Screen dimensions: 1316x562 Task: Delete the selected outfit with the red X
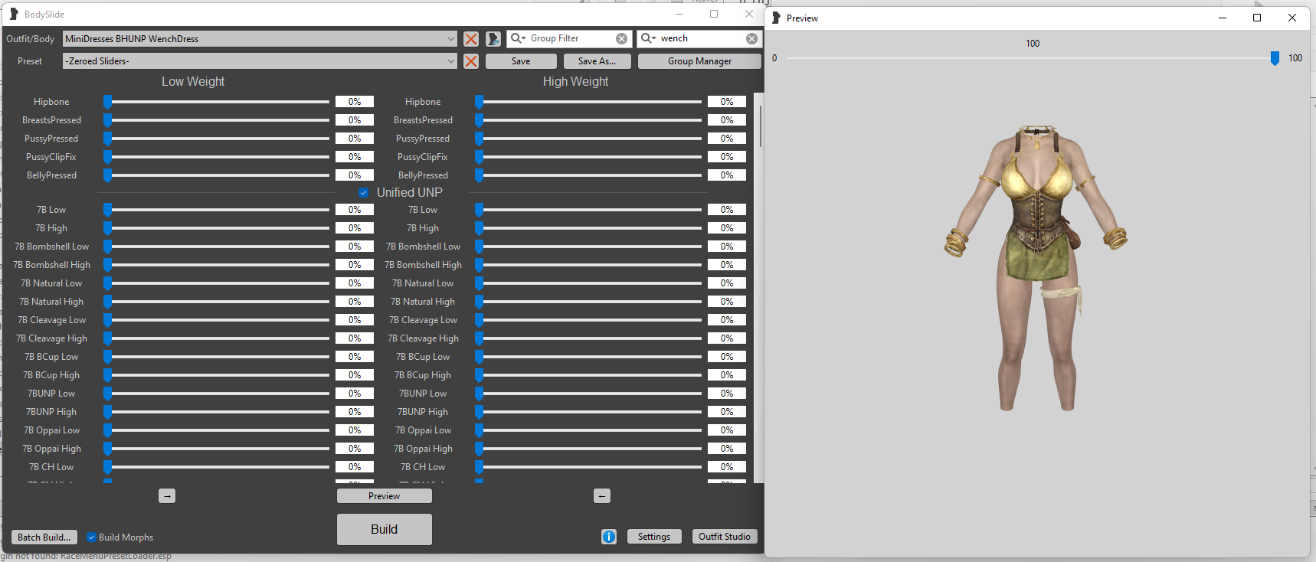(471, 39)
